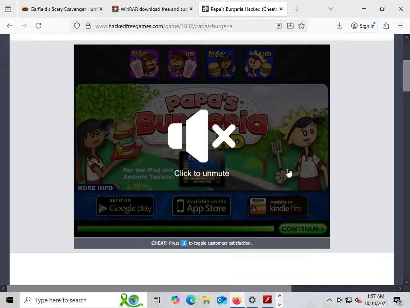This screenshot has height=308, width=410.
Task: Click the install/save page icon in address bar
Action: point(290,26)
